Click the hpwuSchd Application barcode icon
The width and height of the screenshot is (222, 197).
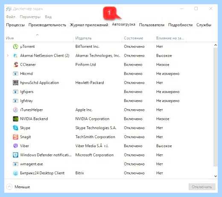point(15,83)
